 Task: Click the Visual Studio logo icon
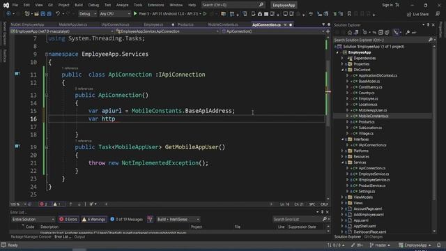click(x=6, y=5)
